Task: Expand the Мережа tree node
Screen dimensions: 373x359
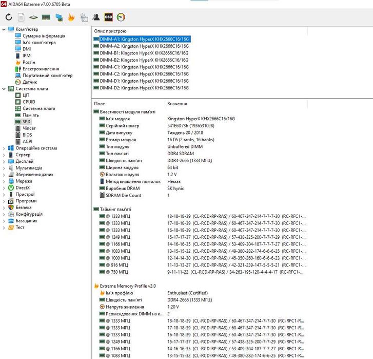Action: click(x=4, y=181)
